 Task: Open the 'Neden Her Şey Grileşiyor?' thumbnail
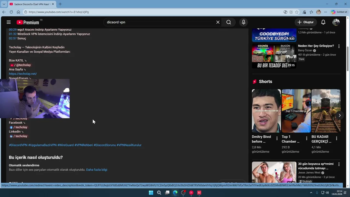click(274, 56)
